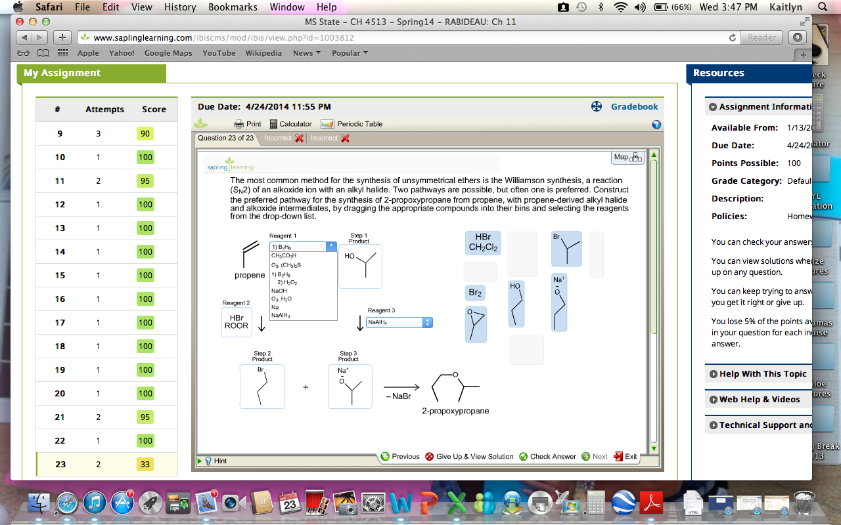Switch to the Question 23 of 23 tab
Screen dimensions: 841x525
pyautogui.click(x=226, y=138)
